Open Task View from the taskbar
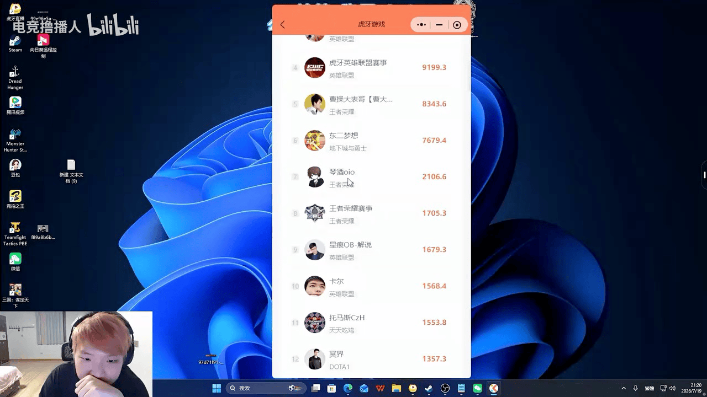Viewport: 707px width, 397px height. [x=315, y=388]
